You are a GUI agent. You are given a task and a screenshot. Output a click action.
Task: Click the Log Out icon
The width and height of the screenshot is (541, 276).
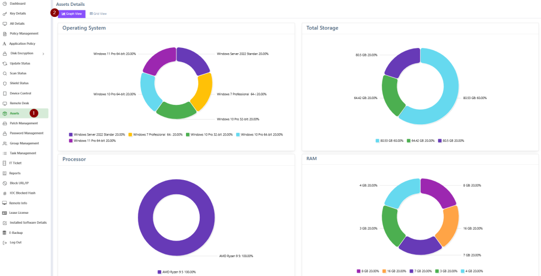click(x=5, y=242)
